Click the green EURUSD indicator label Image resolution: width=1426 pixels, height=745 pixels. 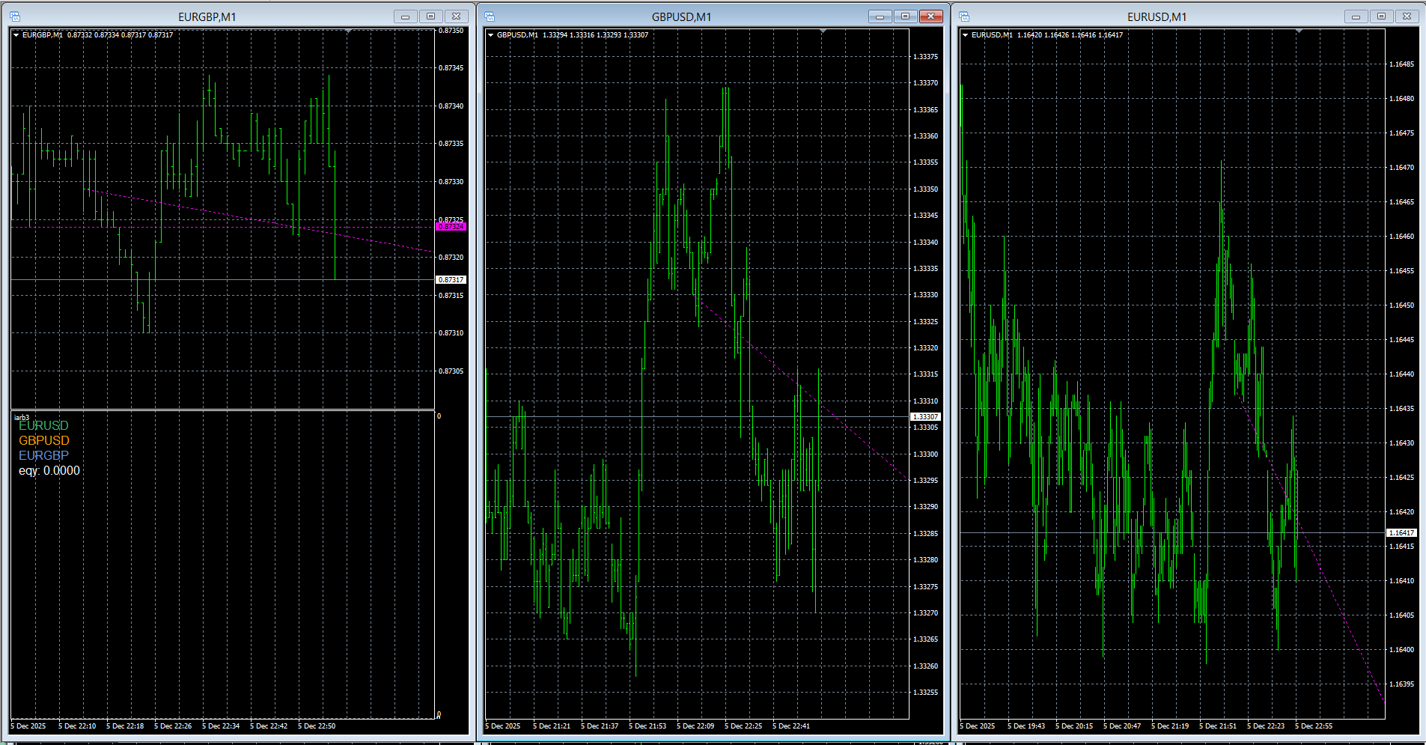tap(43, 426)
